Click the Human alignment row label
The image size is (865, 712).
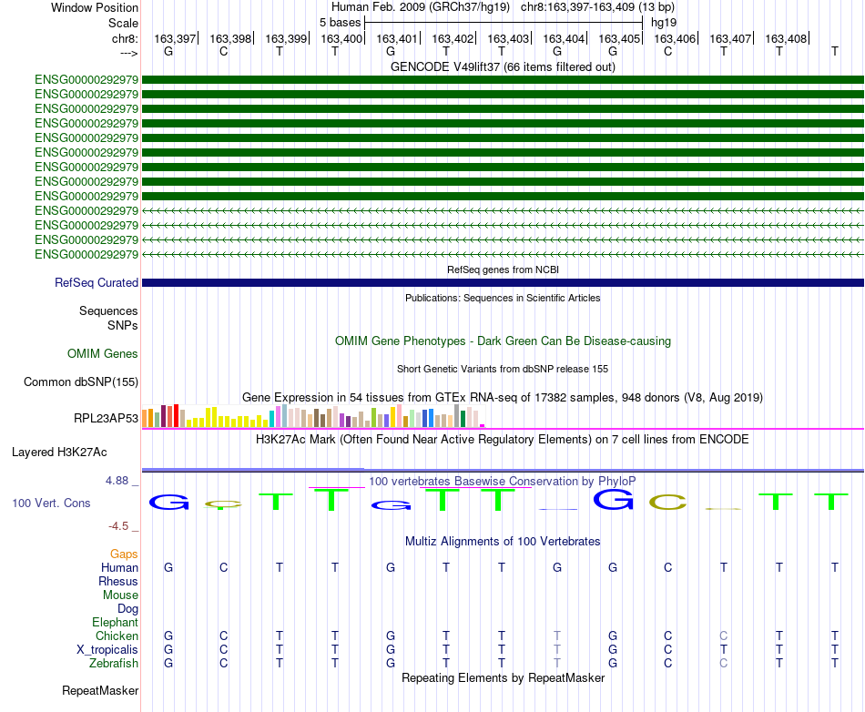click(x=119, y=567)
